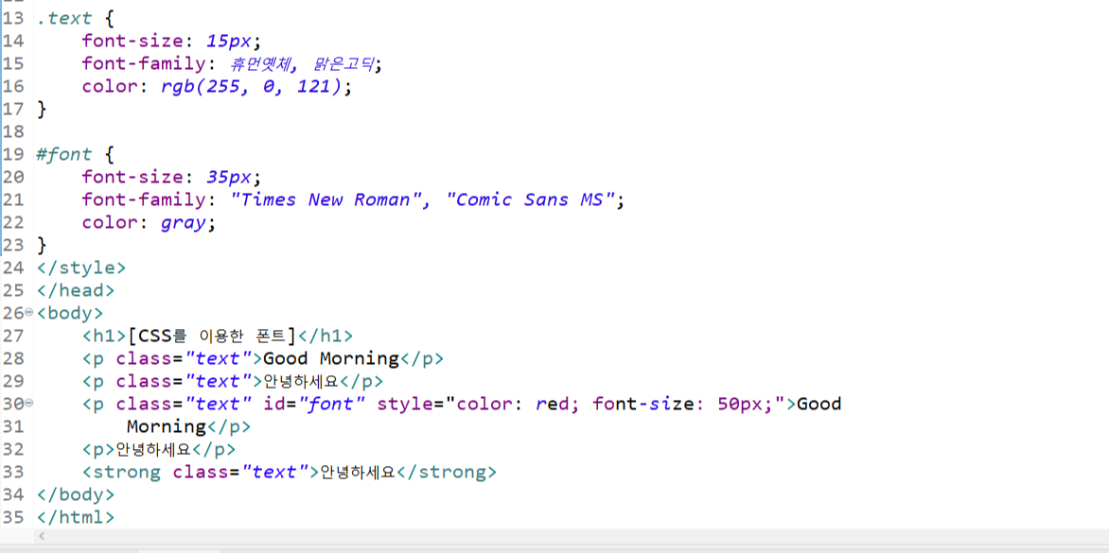1109x553 pixels.
Task: Collapse the fold marker beside line 30
Action: 29,403
